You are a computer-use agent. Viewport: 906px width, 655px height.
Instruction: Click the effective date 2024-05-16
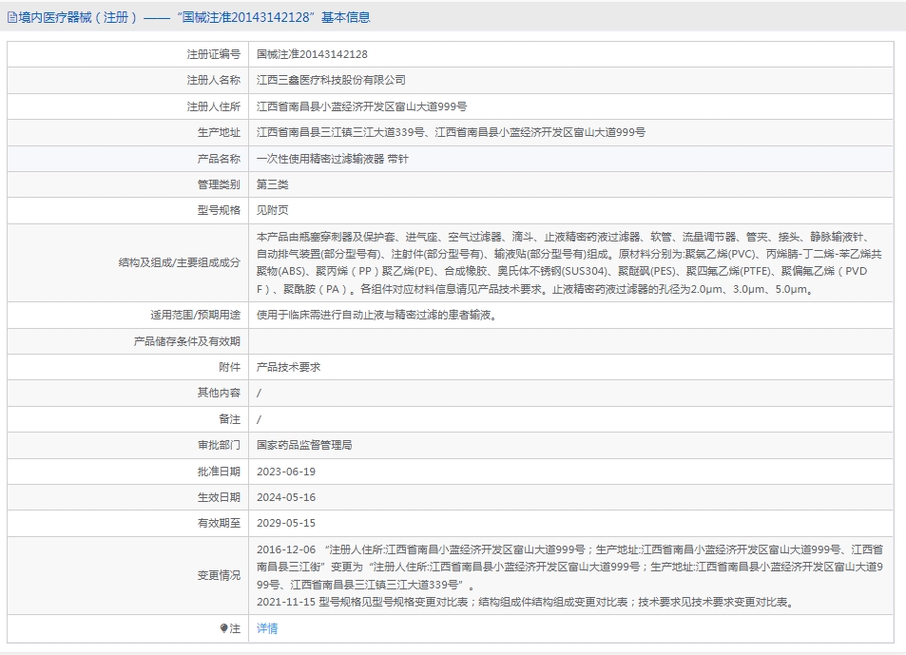285,497
